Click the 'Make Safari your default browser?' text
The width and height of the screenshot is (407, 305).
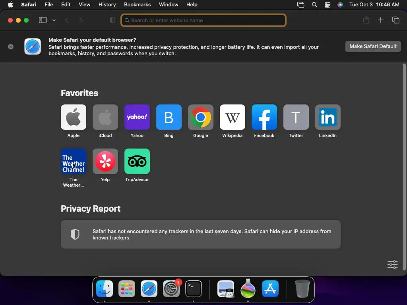coord(92,40)
